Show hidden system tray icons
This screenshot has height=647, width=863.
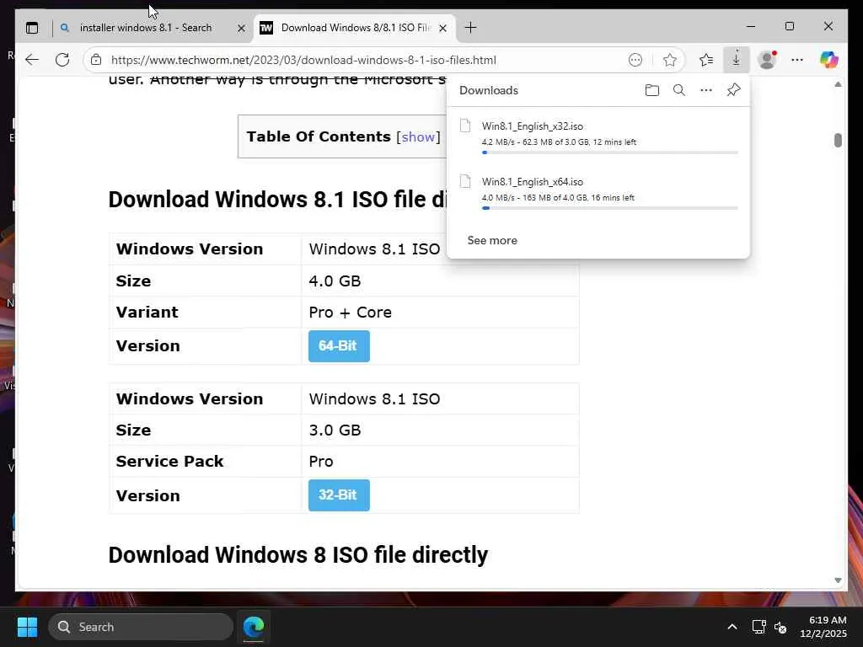(732, 627)
